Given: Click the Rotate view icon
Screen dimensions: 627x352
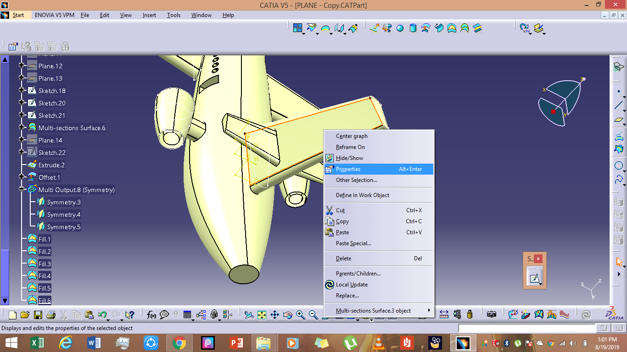Looking at the screenshot, I should coord(288,315).
